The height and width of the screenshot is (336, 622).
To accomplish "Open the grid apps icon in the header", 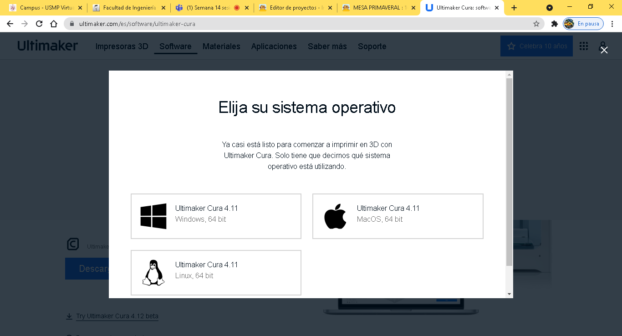I will (x=584, y=46).
